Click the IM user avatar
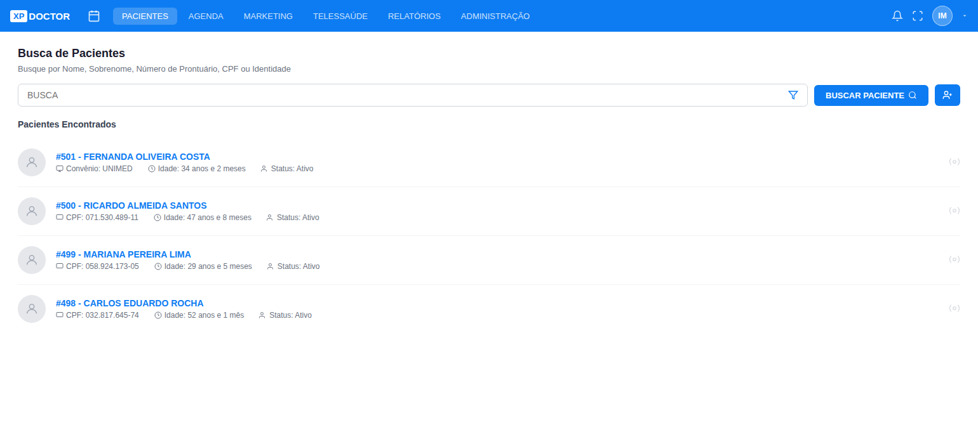The image size is (978, 444). [x=942, y=16]
